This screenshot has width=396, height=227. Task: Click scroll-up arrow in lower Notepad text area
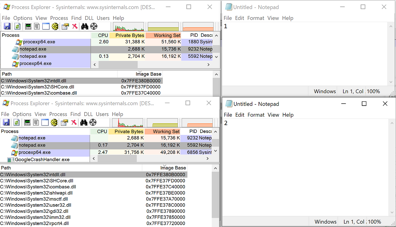pyautogui.click(x=392, y=123)
